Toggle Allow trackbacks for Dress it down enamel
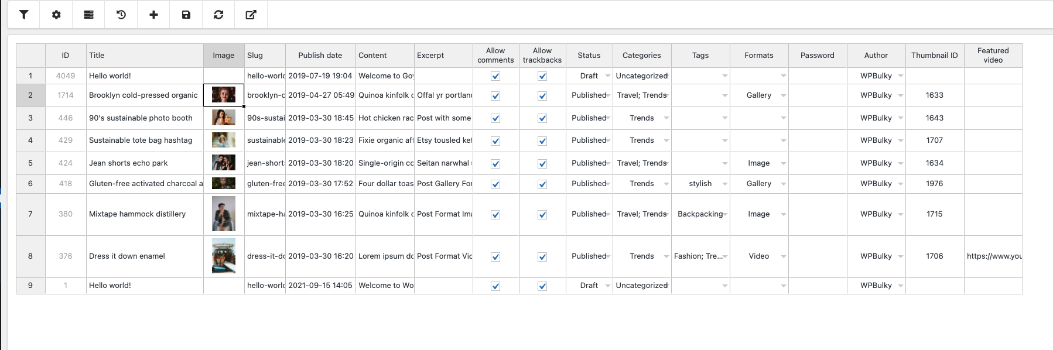The image size is (1053, 350). (542, 257)
